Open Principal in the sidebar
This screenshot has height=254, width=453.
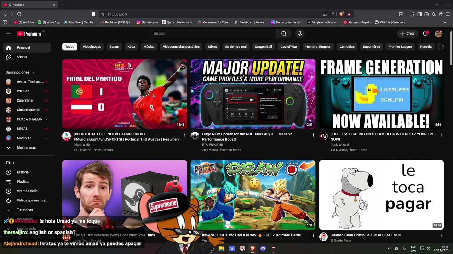27,48
